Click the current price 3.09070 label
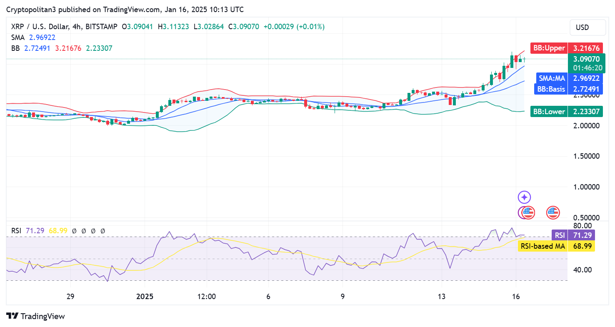 [x=586, y=60]
